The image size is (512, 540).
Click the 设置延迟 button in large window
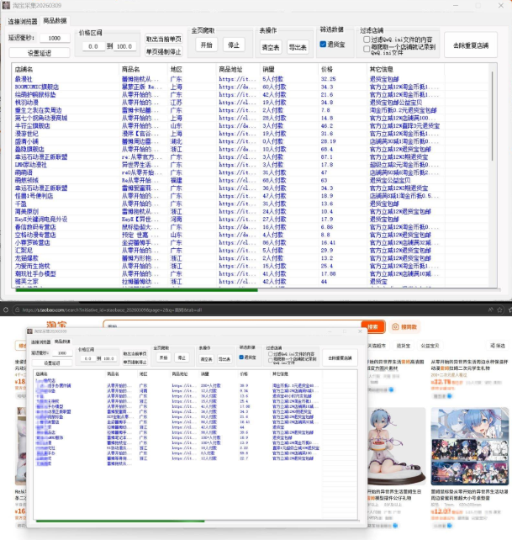coord(40,53)
